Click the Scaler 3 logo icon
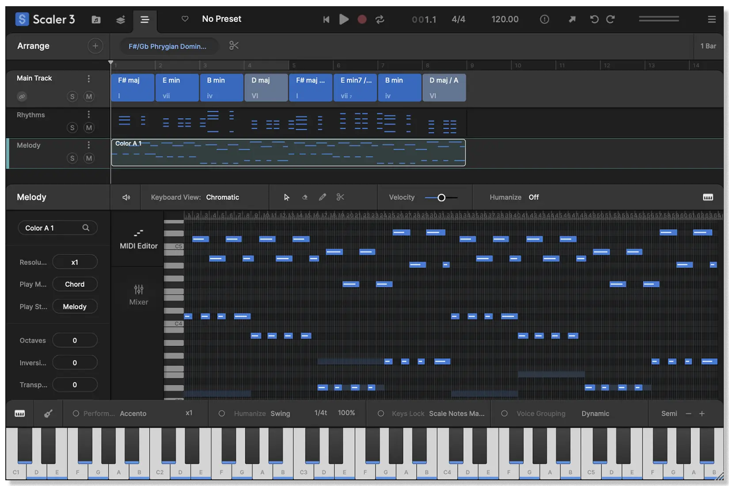The height and width of the screenshot is (486, 729). tap(22, 19)
